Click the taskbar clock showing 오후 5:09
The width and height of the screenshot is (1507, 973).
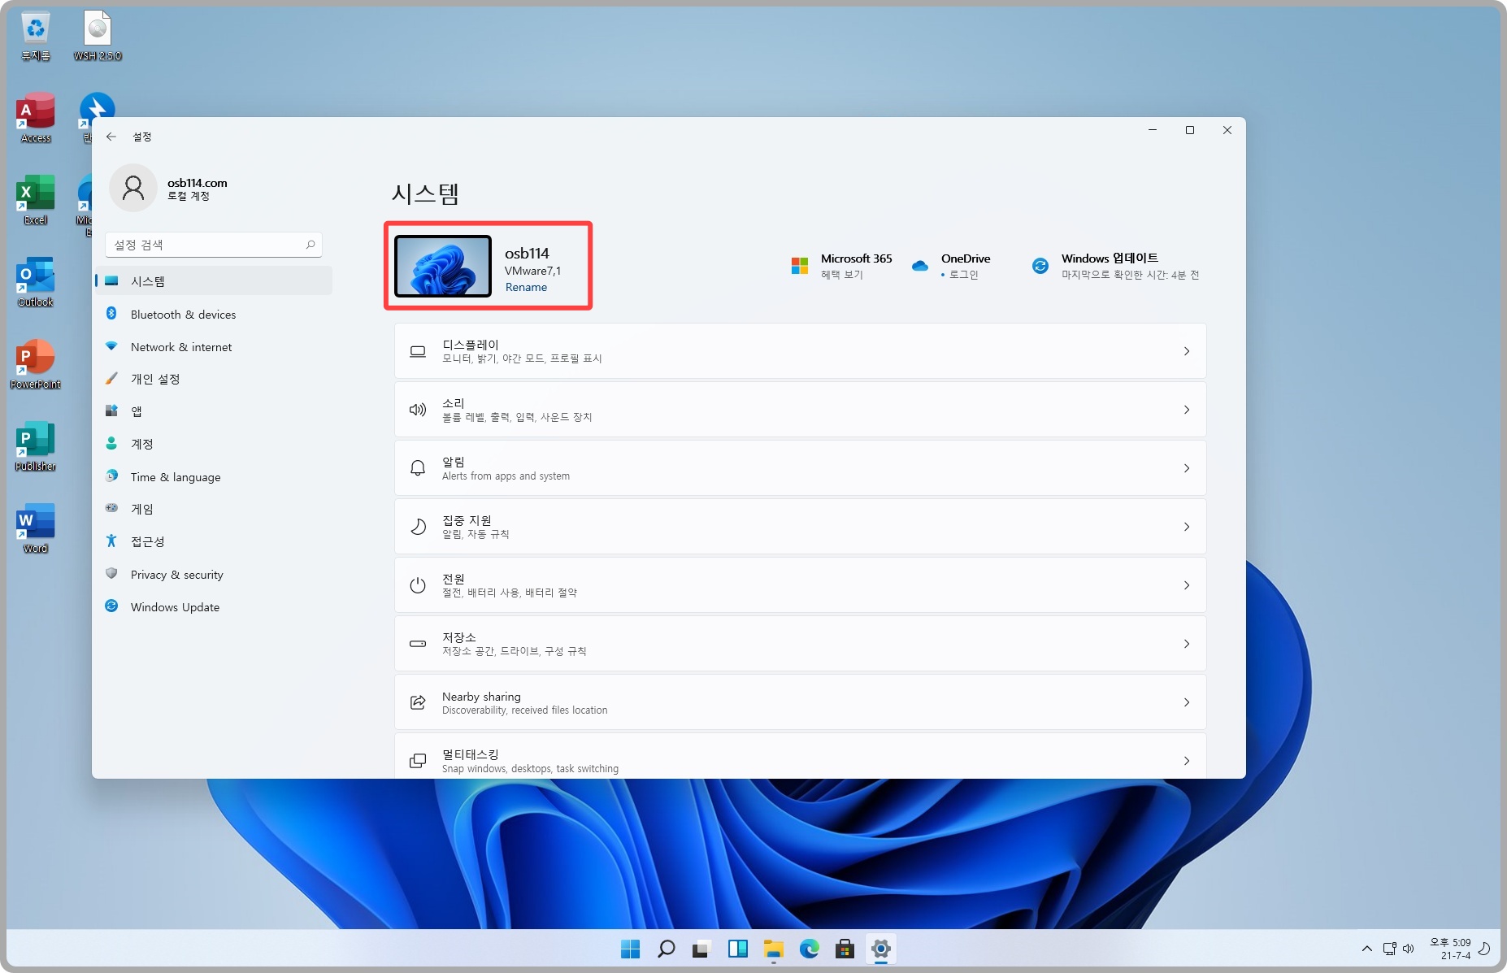click(x=1450, y=949)
